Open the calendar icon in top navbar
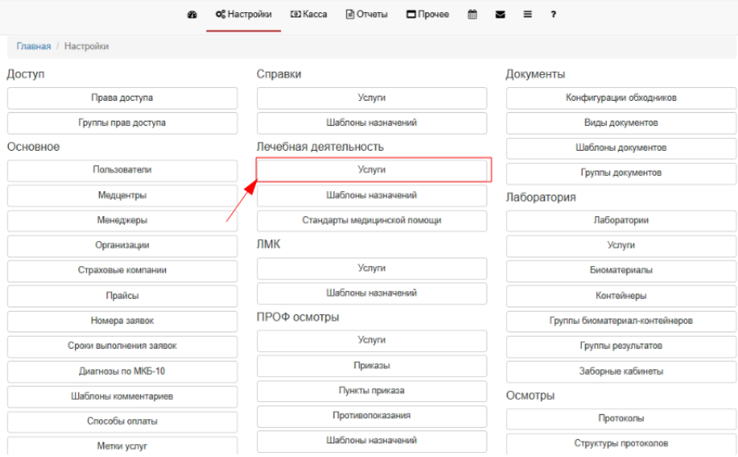Image resolution: width=738 pixels, height=457 pixels. click(472, 15)
